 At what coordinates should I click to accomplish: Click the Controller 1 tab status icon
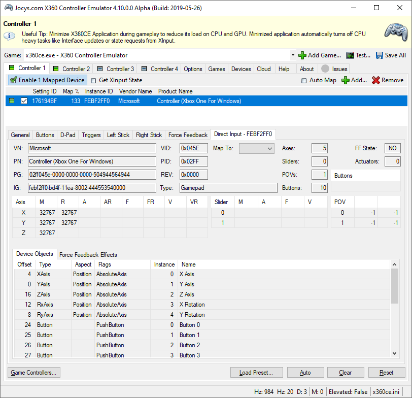pos(12,68)
